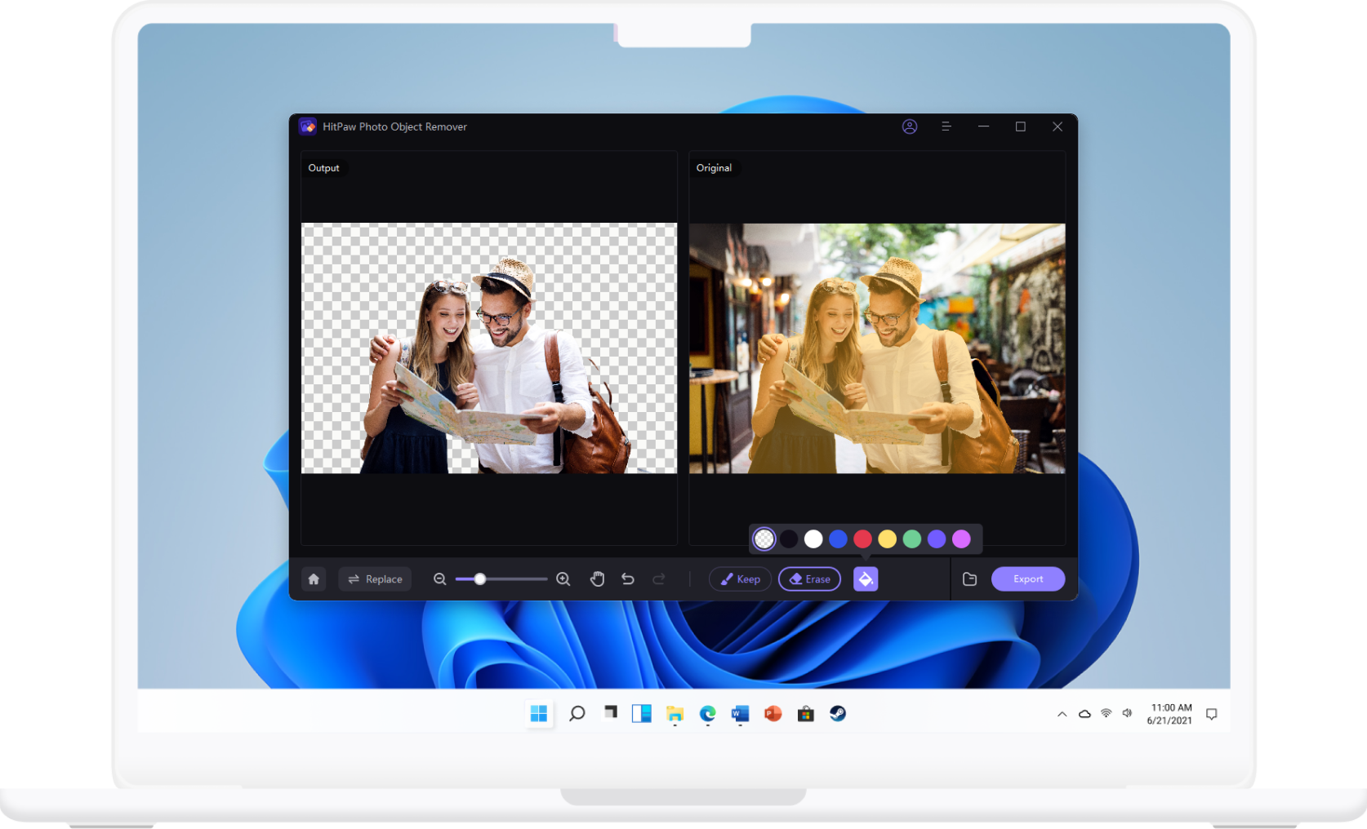Viewport: 1367px width, 829px height.
Task: Choose the red background swatch
Action: [x=862, y=539]
